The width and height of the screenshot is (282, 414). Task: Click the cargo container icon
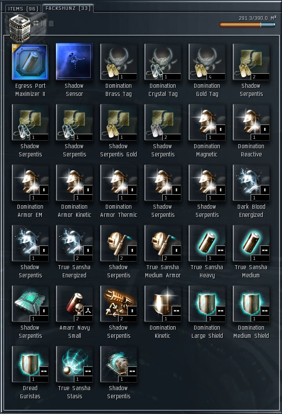coord(20,28)
